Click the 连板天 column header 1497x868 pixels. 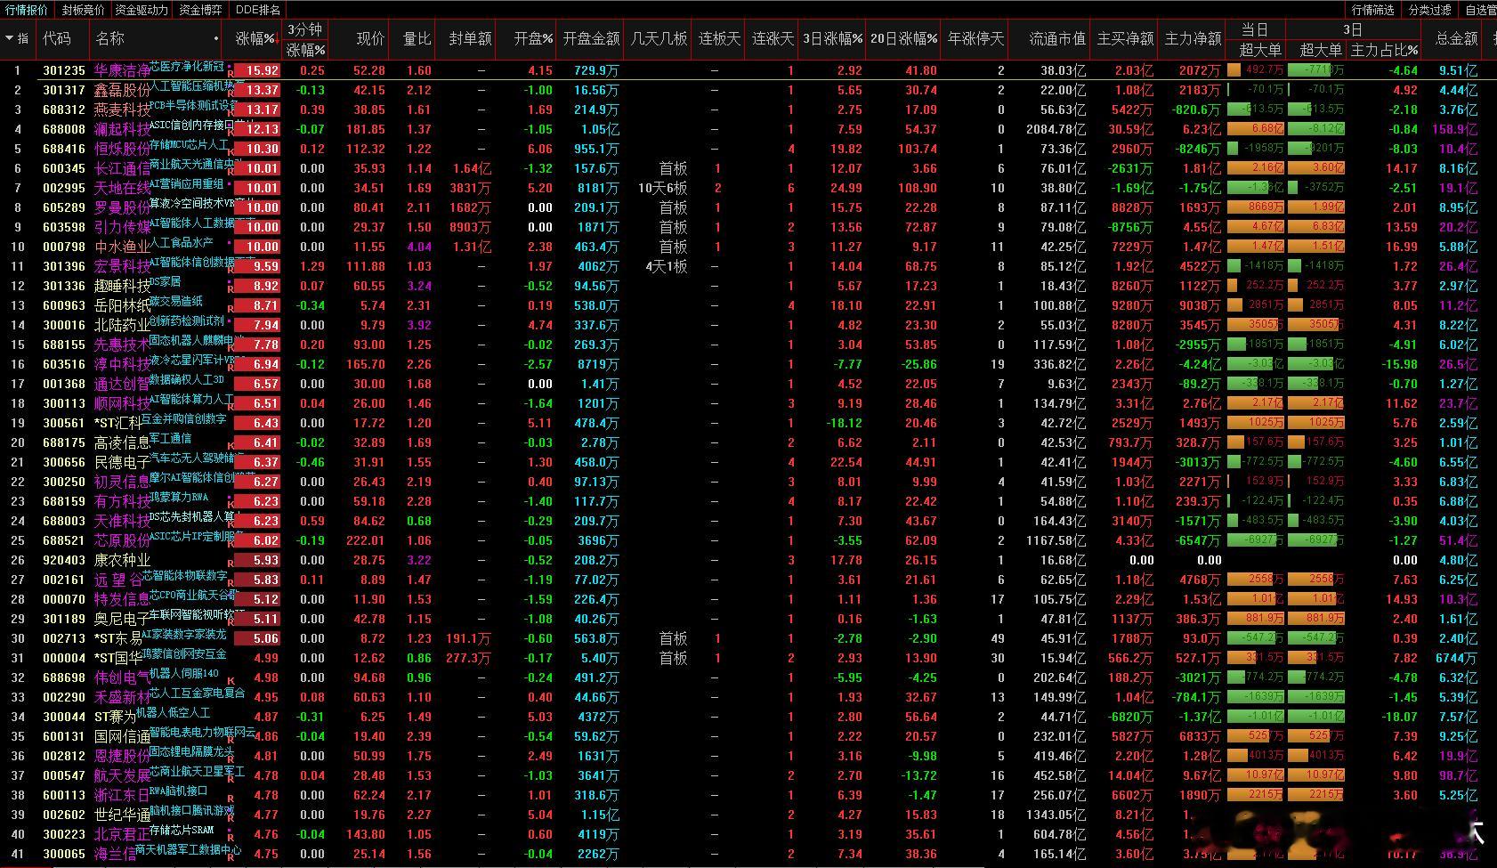coord(719,38)
